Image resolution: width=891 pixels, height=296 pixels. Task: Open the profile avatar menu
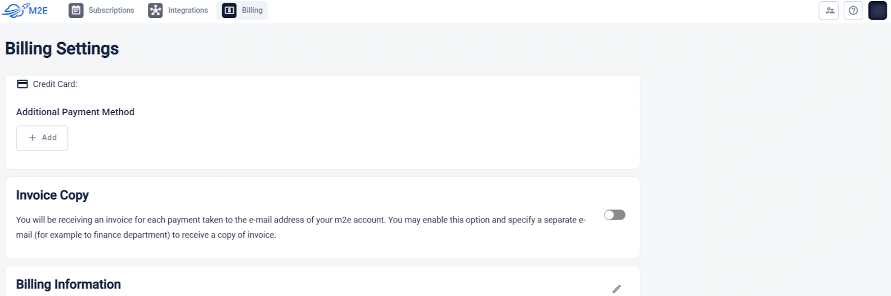point(877,10)
